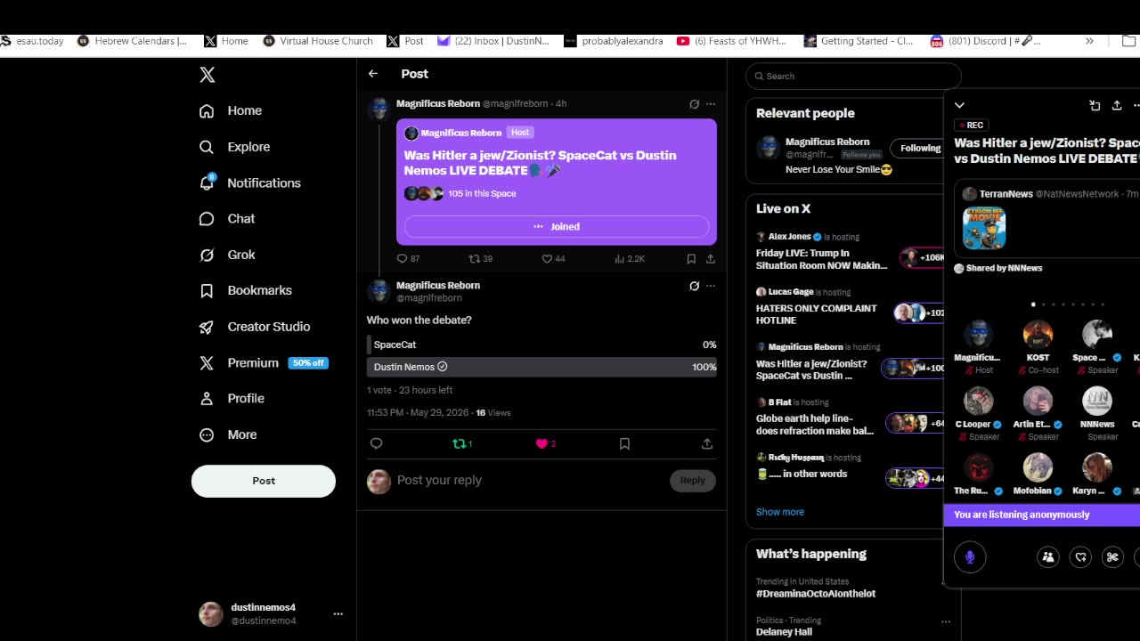Toggle repost on the poll post
The height and width of the screenshot is (641, 1140).
(x=462, y=443)
